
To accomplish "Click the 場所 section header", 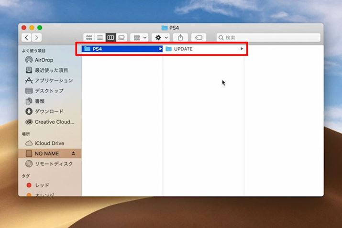I will pyautogui.click(x=26, y=134).
